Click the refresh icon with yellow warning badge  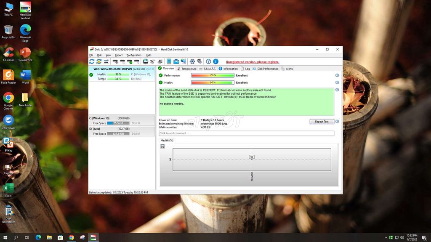(99, 61)
